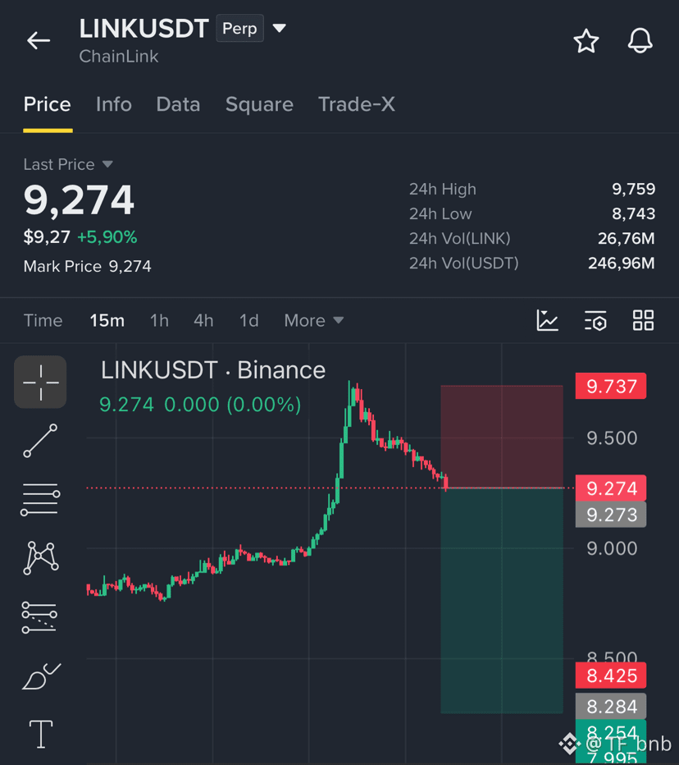
Task: Click the 9.273 grey price label
Action: tap(611, 514)
